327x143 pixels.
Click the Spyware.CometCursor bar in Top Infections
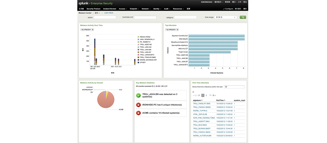pyautogui.click(x=217, y=36)
